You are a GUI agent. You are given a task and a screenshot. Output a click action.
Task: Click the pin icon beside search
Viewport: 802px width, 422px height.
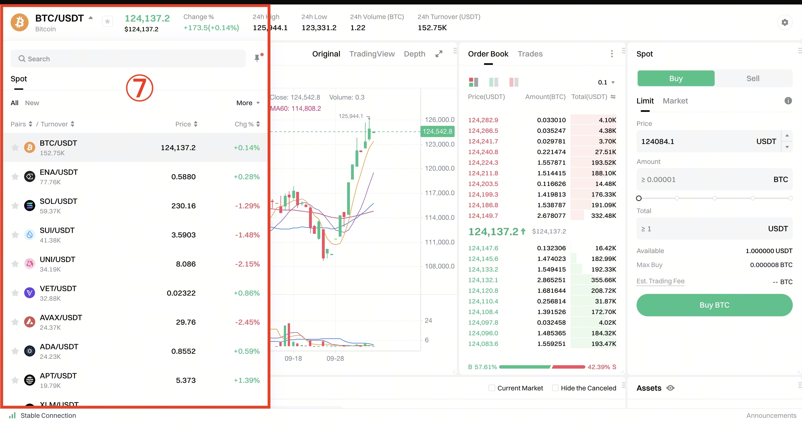pos(257,58)
